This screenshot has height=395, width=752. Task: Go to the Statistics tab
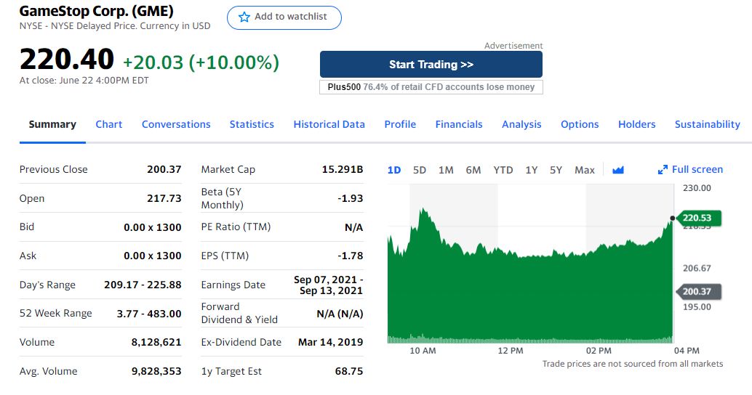click(x=252, y=124)
